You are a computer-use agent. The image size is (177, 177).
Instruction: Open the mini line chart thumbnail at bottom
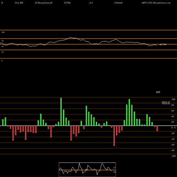(87, 170)
